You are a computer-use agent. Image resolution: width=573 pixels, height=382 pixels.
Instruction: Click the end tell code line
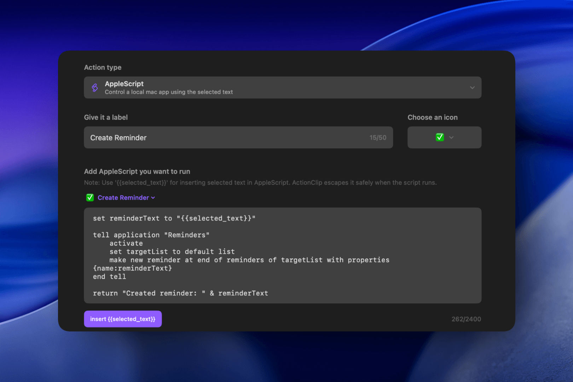109,277
